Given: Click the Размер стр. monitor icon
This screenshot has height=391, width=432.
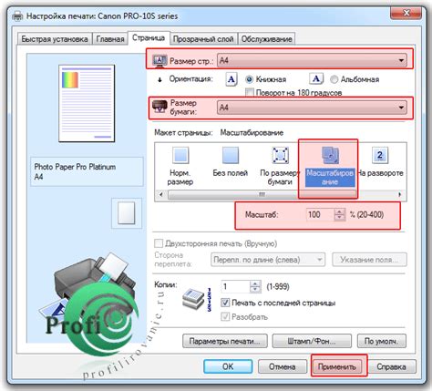Looking at the screenshot, I should (159, 61).
